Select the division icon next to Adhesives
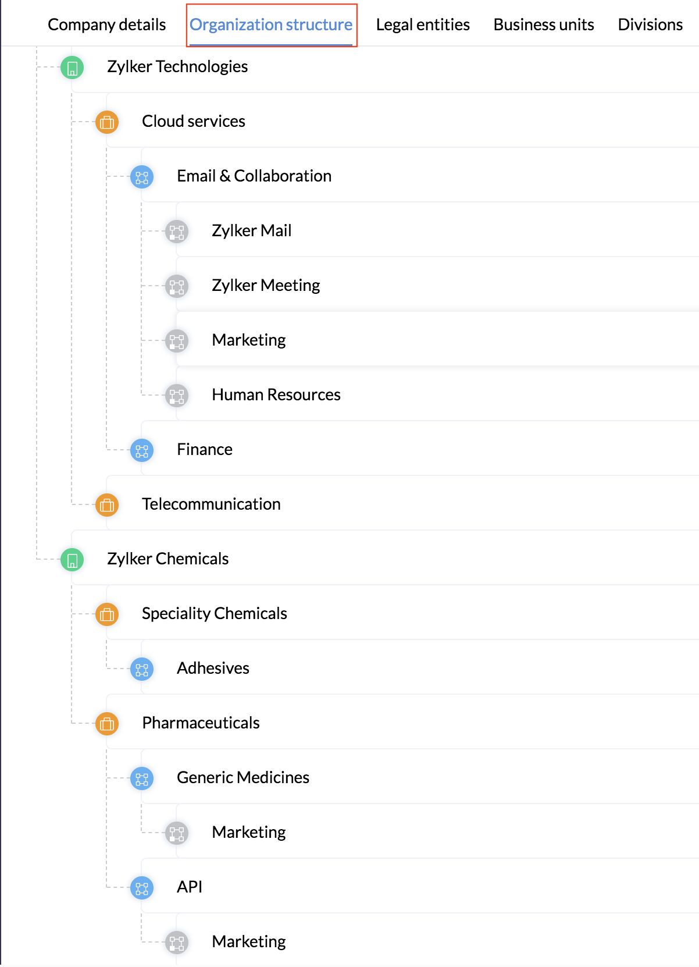The width and height of the screenshot is (699, 967). click(141, 669)
